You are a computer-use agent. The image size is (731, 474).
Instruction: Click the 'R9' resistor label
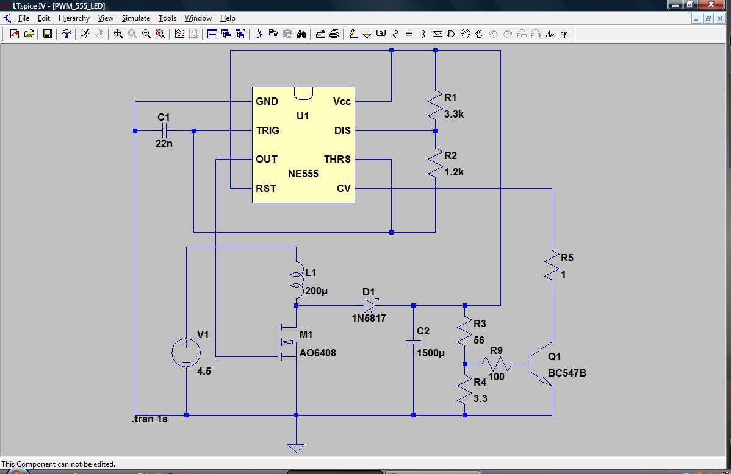(x=496, y=350)
